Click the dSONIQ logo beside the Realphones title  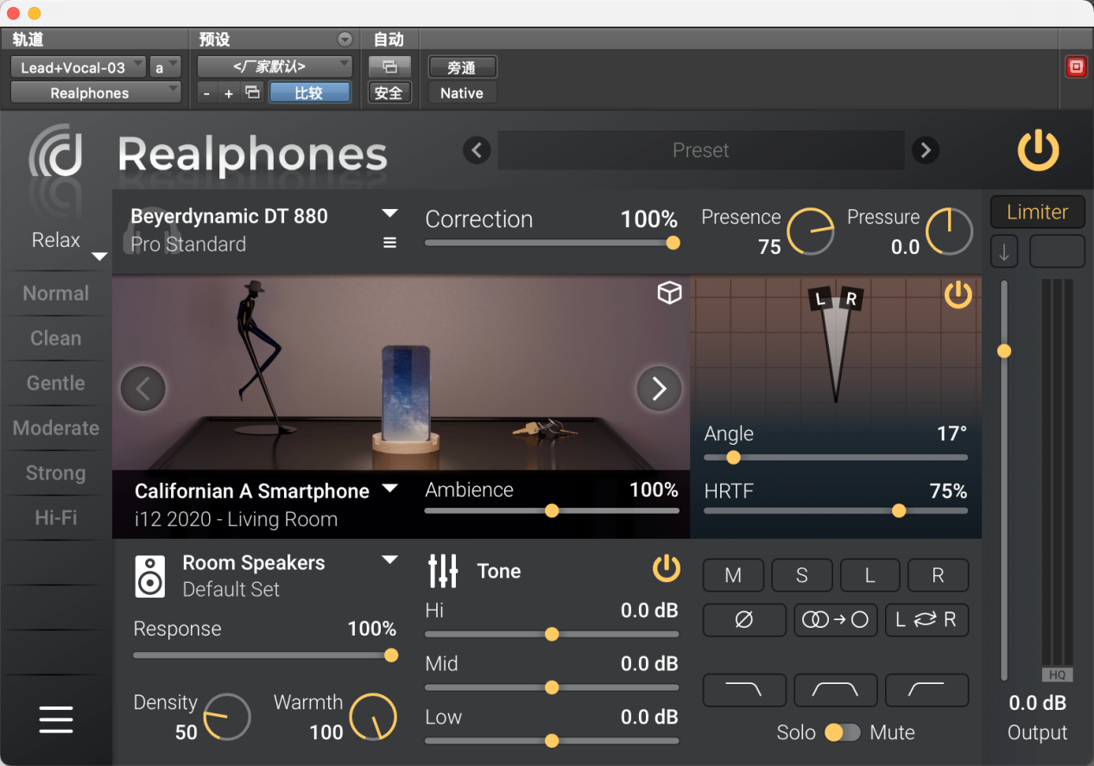pos(56,153)
